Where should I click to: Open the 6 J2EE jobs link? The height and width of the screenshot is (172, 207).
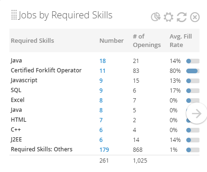[101, 140]
